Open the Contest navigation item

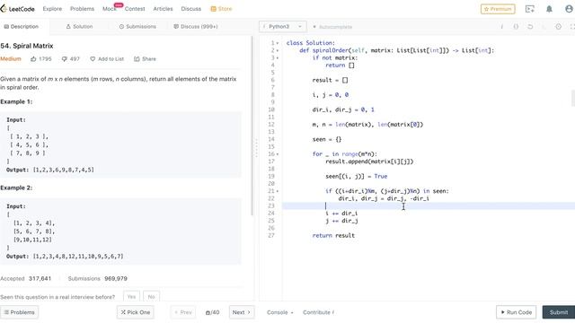tap(135, 9)
